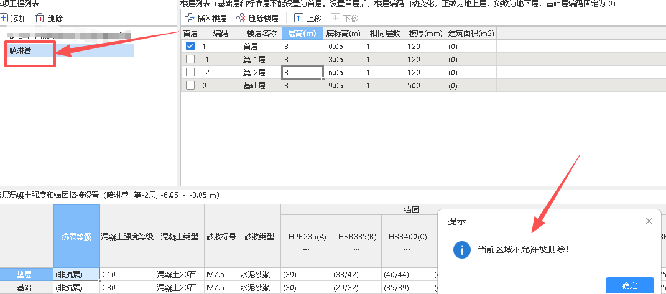Click the 基础层 name cell
Viewport: 666px width, 294px height.
tap(261, 85)
